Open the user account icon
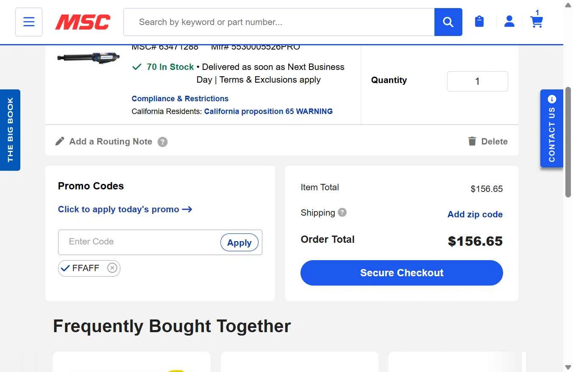This screenshot has height=372, width=573. click(509, 22)
